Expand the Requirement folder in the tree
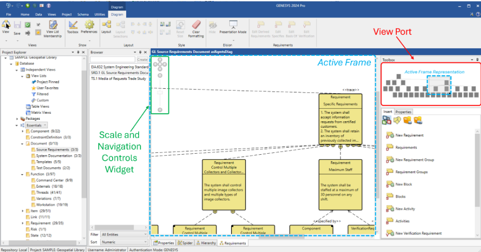This screenshot has height=252, width=481. pos(22,223)
